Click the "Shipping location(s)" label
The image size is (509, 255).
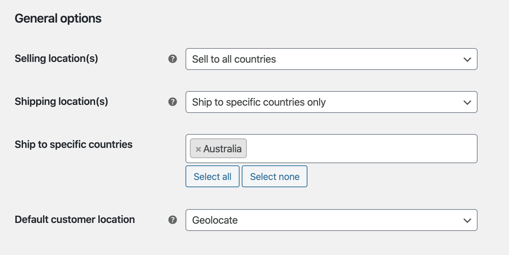[61, 101]
